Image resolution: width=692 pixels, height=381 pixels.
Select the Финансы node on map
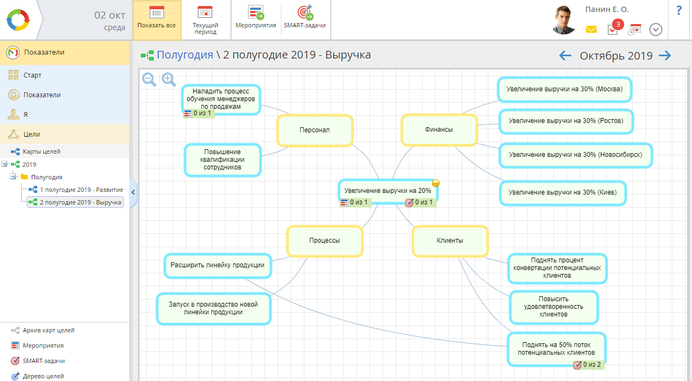tap(439, 130)
